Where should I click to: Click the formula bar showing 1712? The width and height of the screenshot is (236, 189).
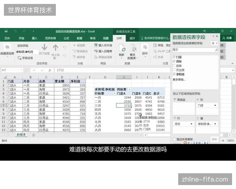[113, 70]
